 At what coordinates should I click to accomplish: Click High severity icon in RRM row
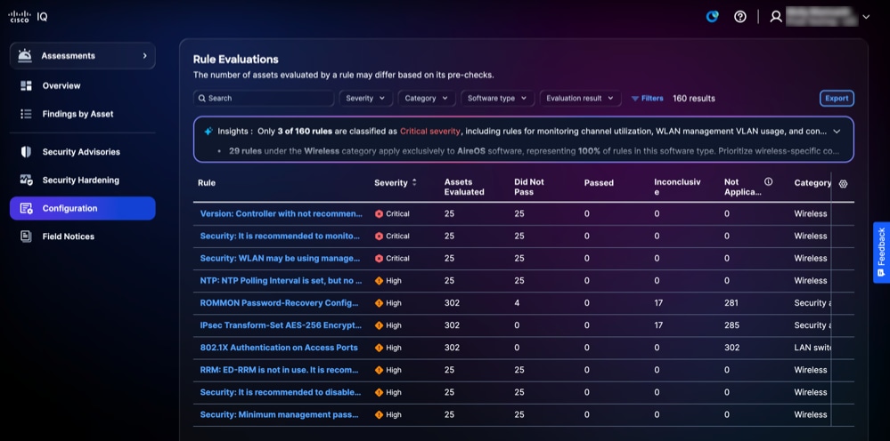(379, 370)
